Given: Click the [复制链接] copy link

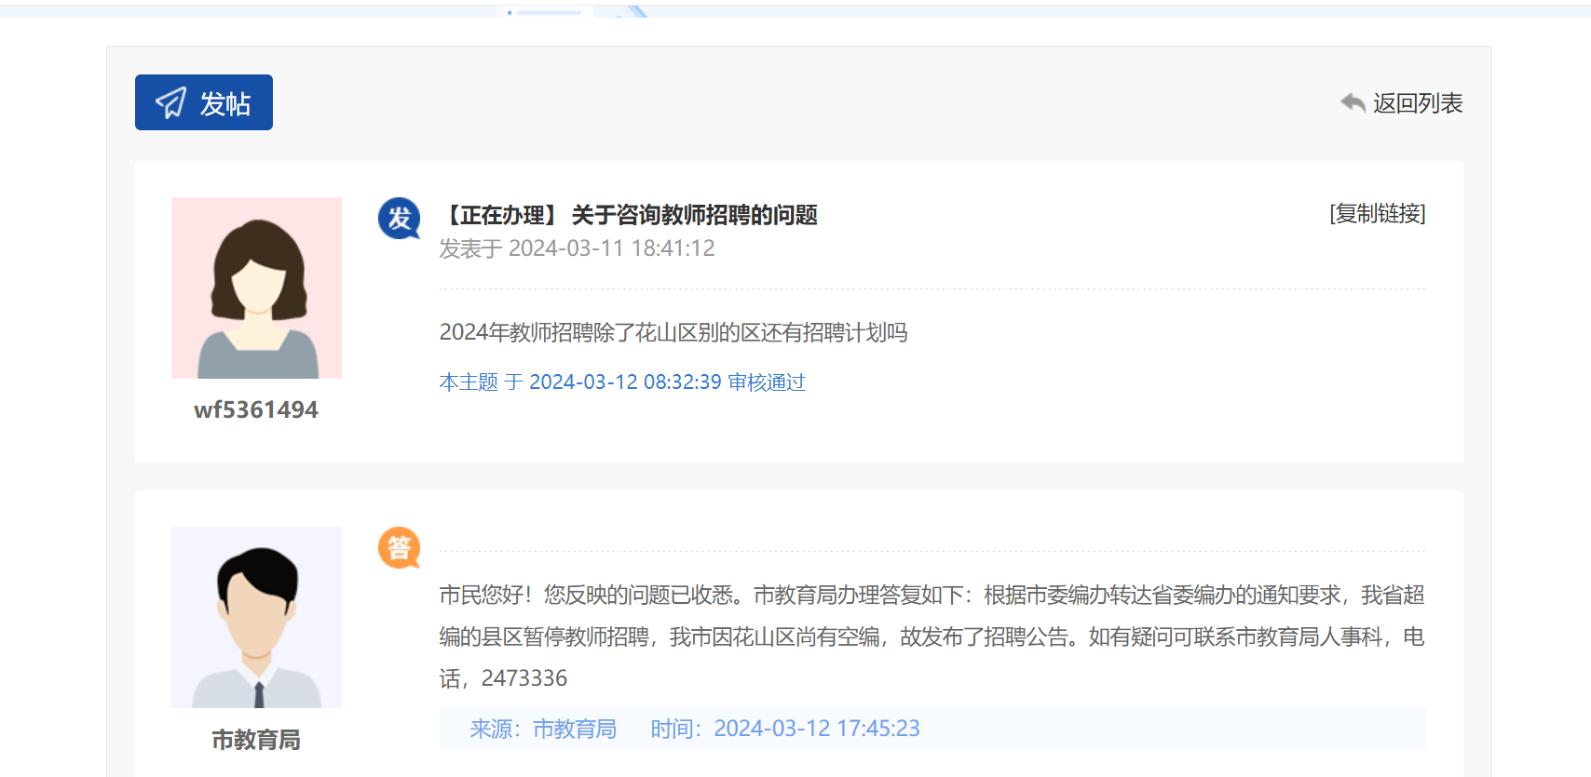Looking at the screenshot, I should 1377,214.
